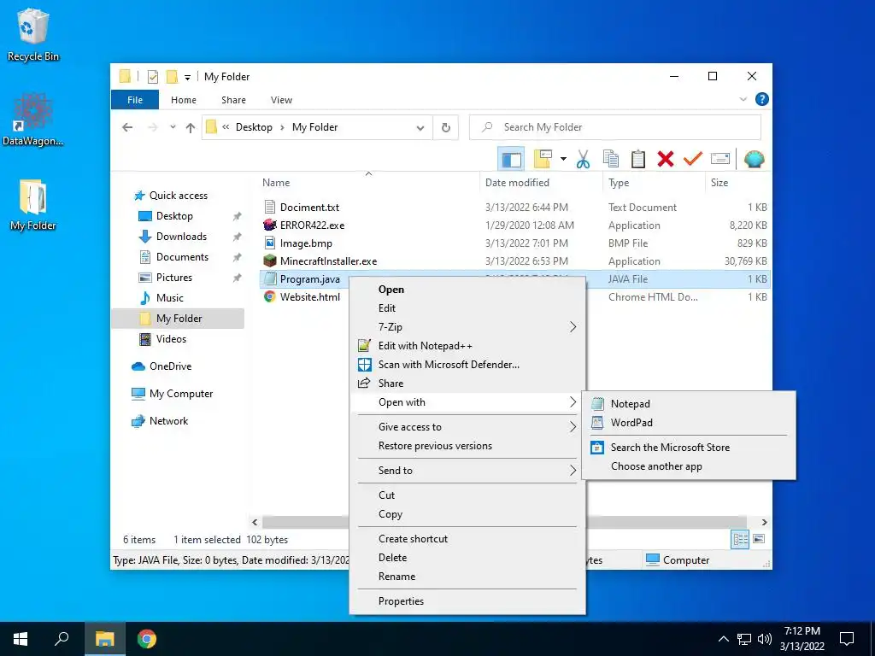Select Documents in navigation pane
875x656 pixels.
[x=182, y=257]
